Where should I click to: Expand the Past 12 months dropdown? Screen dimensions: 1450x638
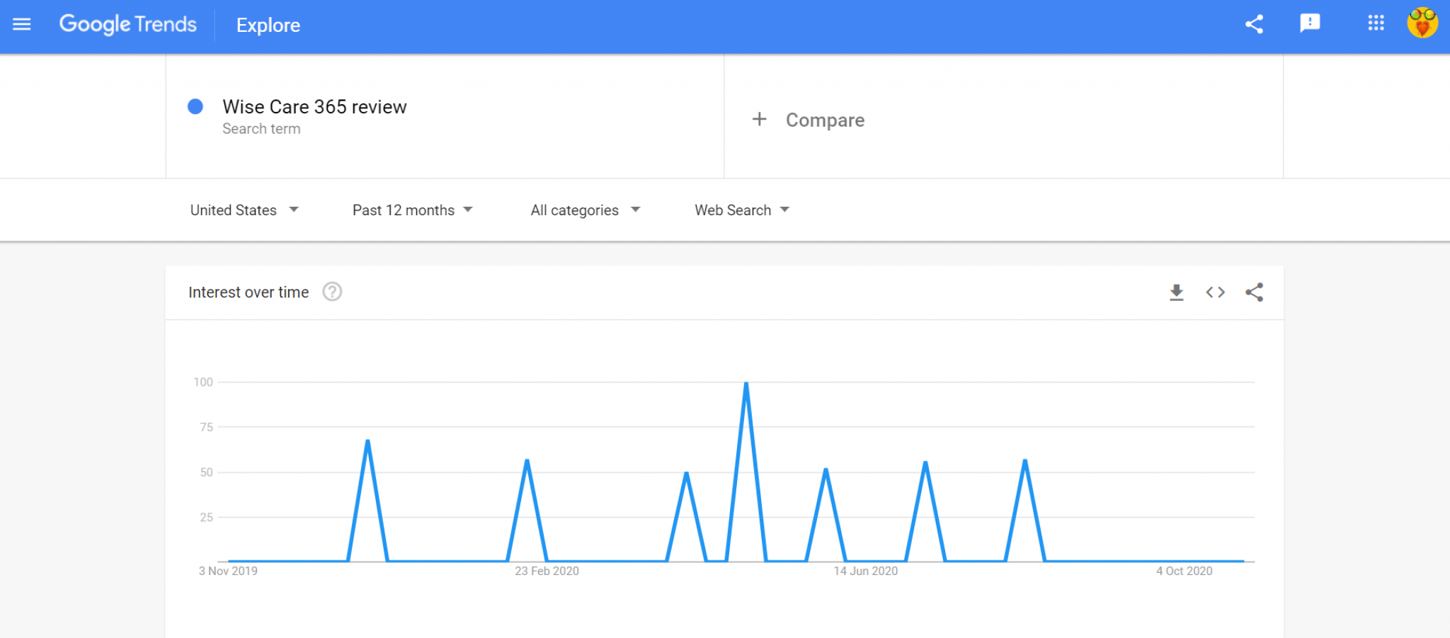pyautogui.click(x=412, y=210)
